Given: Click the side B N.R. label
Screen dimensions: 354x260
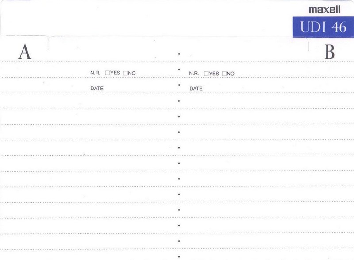Looking at the screenshot, I should 194,73.
